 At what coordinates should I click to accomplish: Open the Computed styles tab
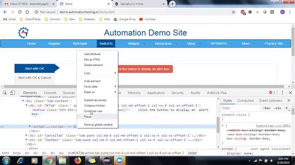click(x=246, y=100)
